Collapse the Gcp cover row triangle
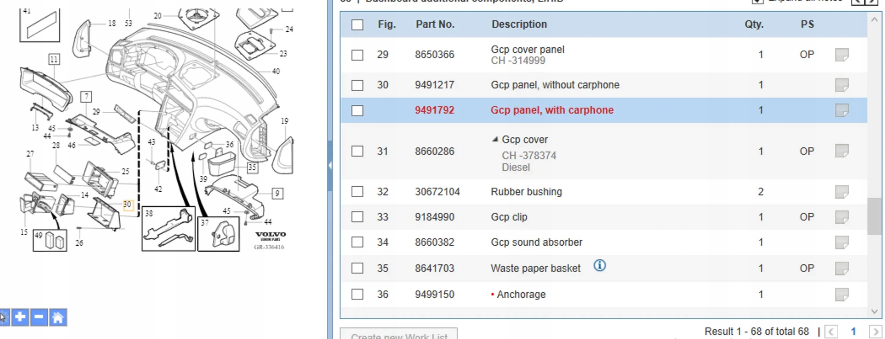885x339 pixels. (x=495, y=139)
